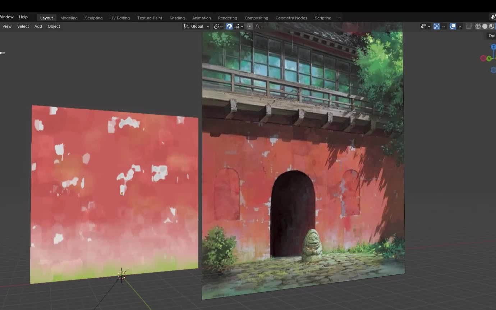Select the temple painting image plane

(303, 162)
